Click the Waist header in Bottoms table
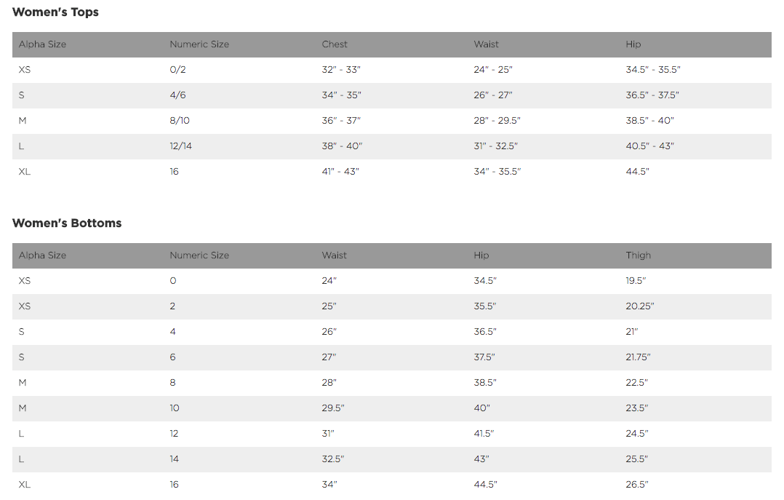Screen dimensions: 784x500 (x=335, y=255)
